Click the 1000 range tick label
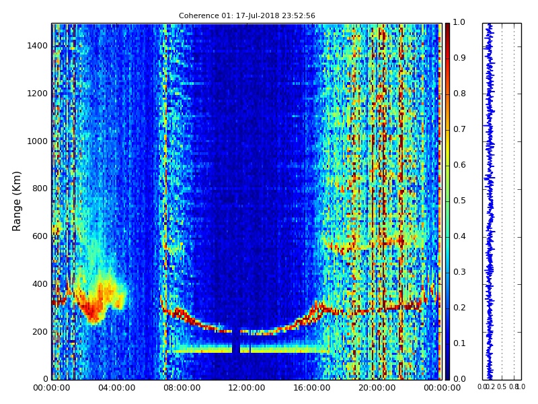 tap(37, 141)
